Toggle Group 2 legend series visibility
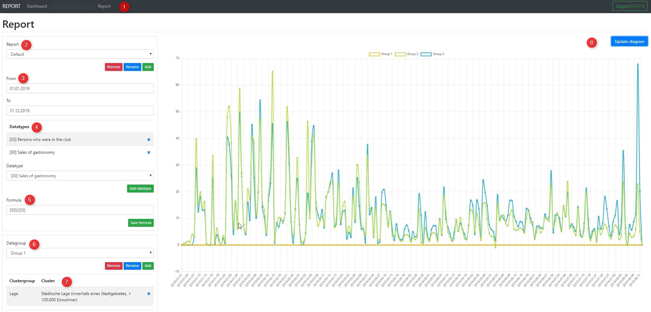Screen dimensions: 651x312 [x=407, y=54]
